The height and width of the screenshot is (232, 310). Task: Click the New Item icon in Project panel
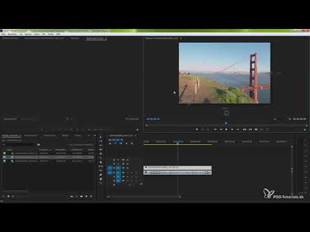[87, 197]
